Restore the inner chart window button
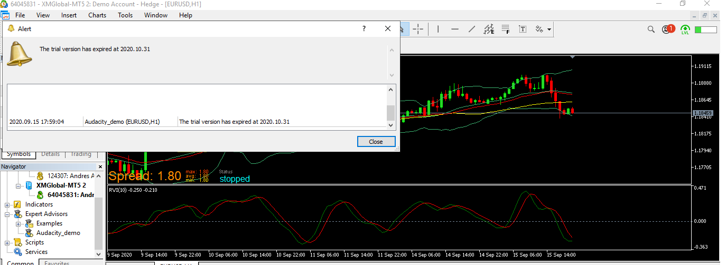Image resolution: width=726 pixels, height=265 pixels. pyautogui.click(x=704, y=16)
